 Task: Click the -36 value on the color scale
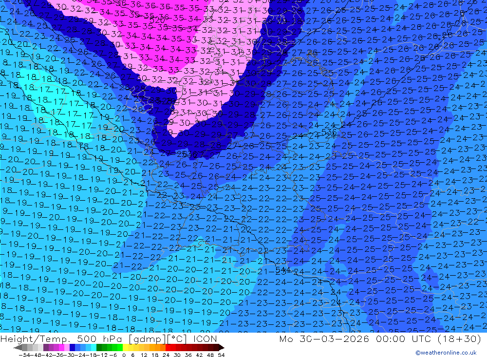(x=58, y=355)
